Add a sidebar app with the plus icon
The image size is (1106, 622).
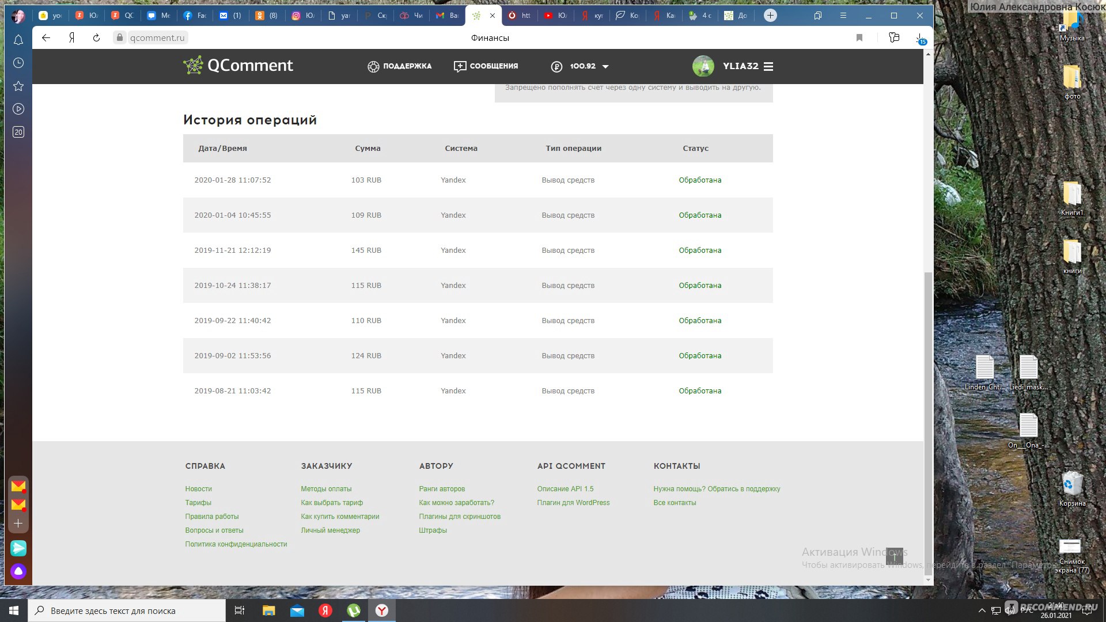pyautogui.click(x=18, y=523)
